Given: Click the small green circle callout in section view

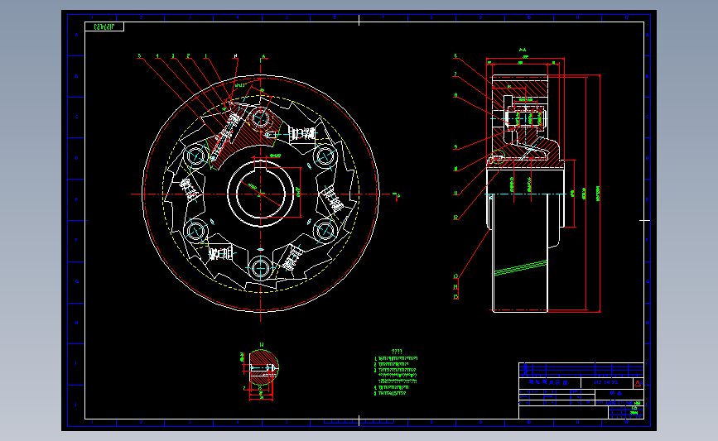Looking at the screenshot, I should click(499, 157).
